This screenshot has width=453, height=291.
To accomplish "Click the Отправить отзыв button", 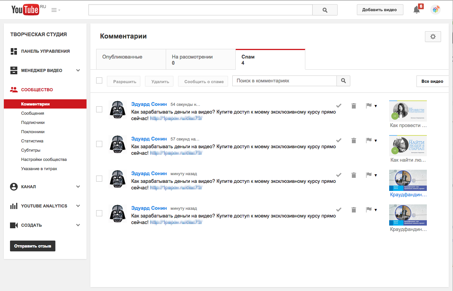I will (x=33, y=246).
